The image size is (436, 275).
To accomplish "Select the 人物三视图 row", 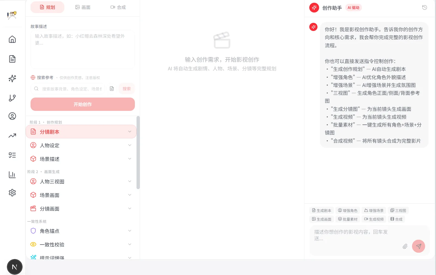I will pos(81,182).
